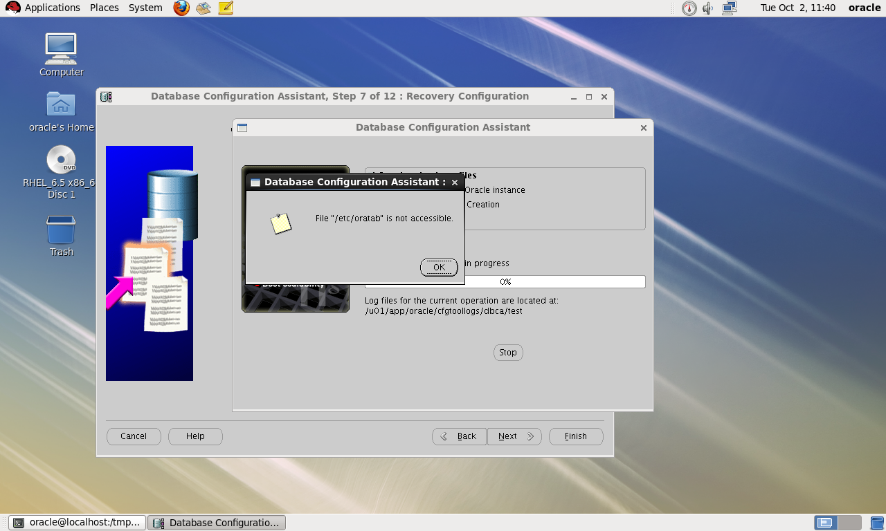Close the Step 7 wizard window

pos(604,97)
